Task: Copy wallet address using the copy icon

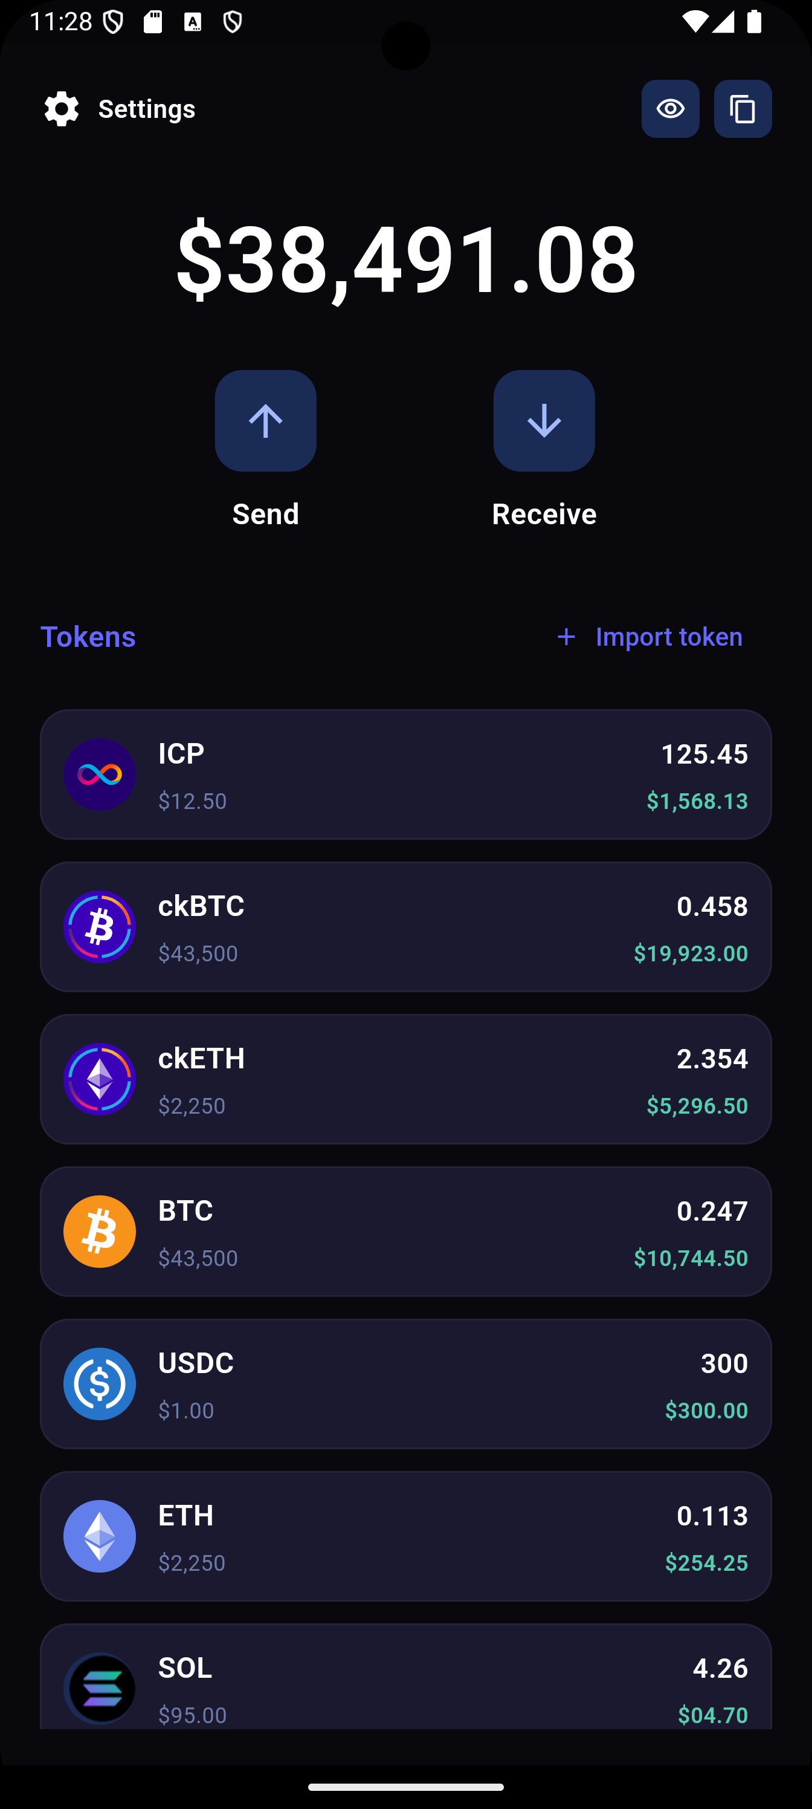Action: [743, 109]
